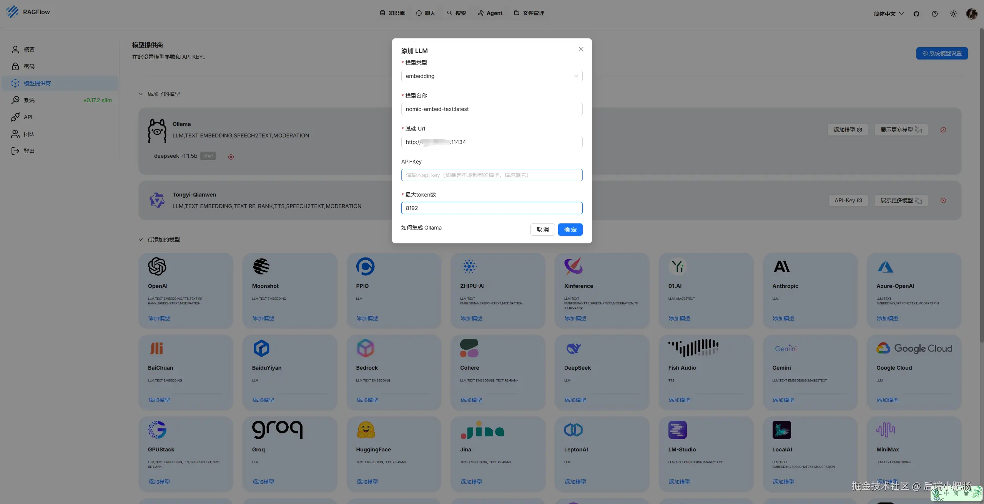Open the 如何集成 Ollama link
This screenshot has width=984, height=504.
(x=421, y=228)
